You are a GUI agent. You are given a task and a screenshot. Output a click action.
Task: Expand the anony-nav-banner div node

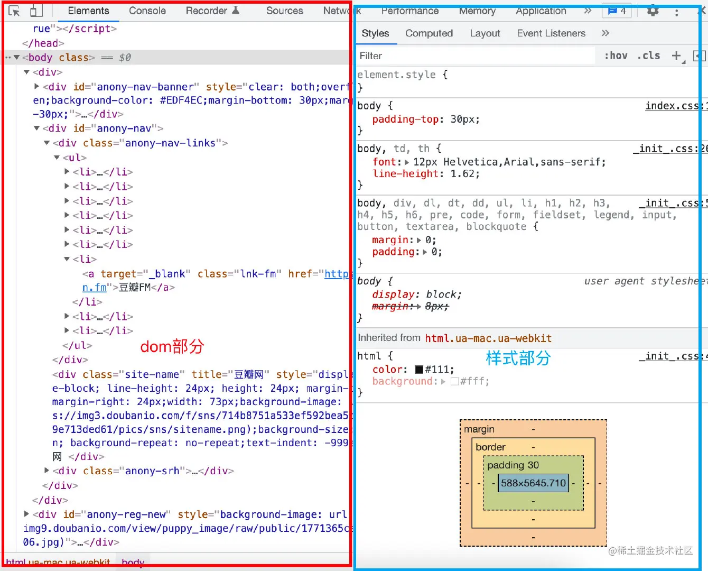click(x=36, y=86)
